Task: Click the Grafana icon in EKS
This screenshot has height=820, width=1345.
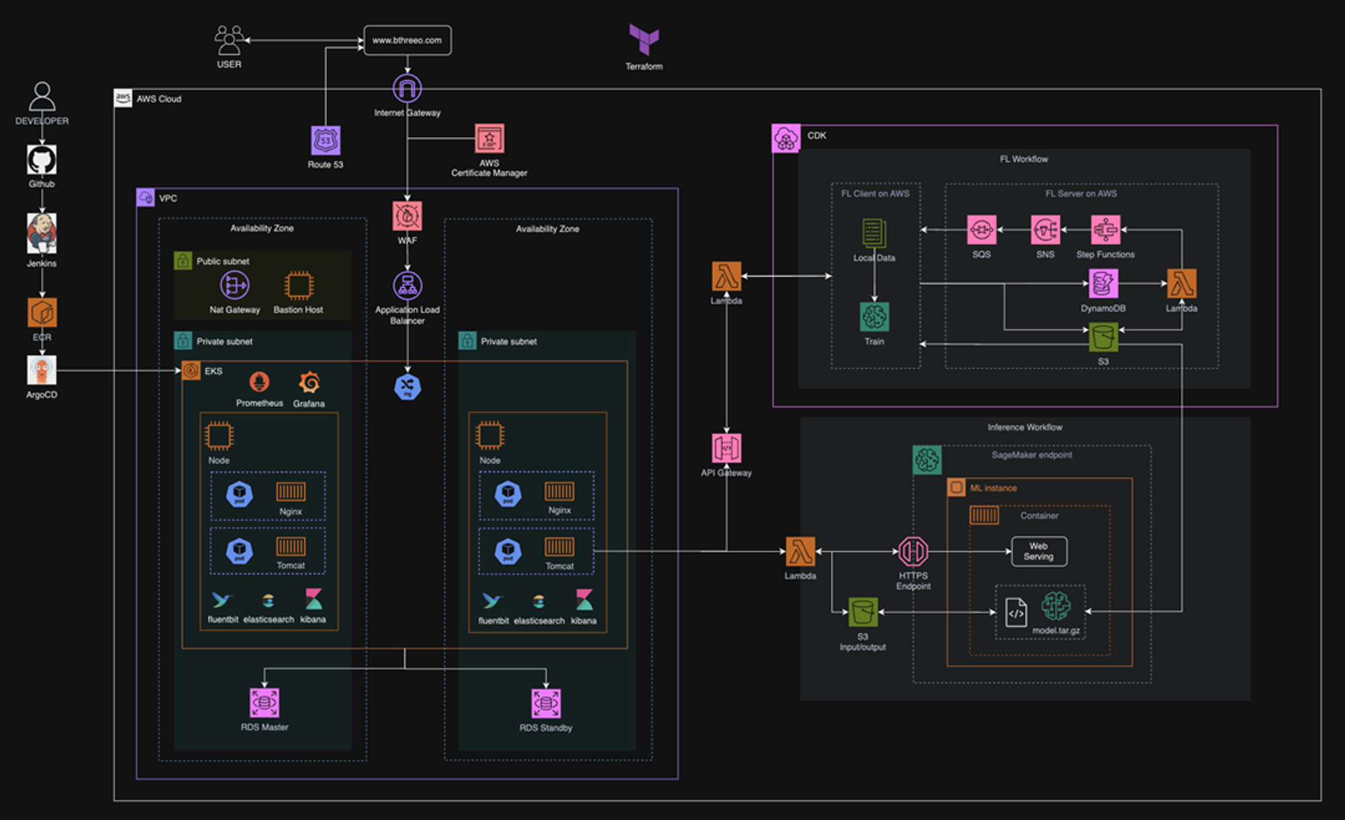Action: click(309, 383)
